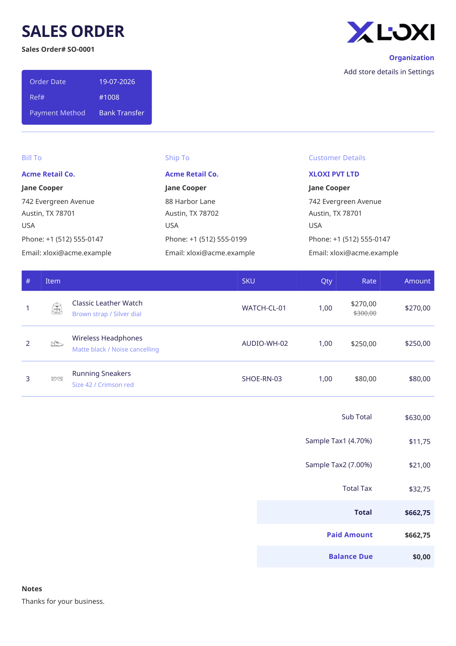The height and width of the screenshot is (646, 456).
Task: Click the Wireless Headphones amount $250,00
Action: tap(418, 343)
